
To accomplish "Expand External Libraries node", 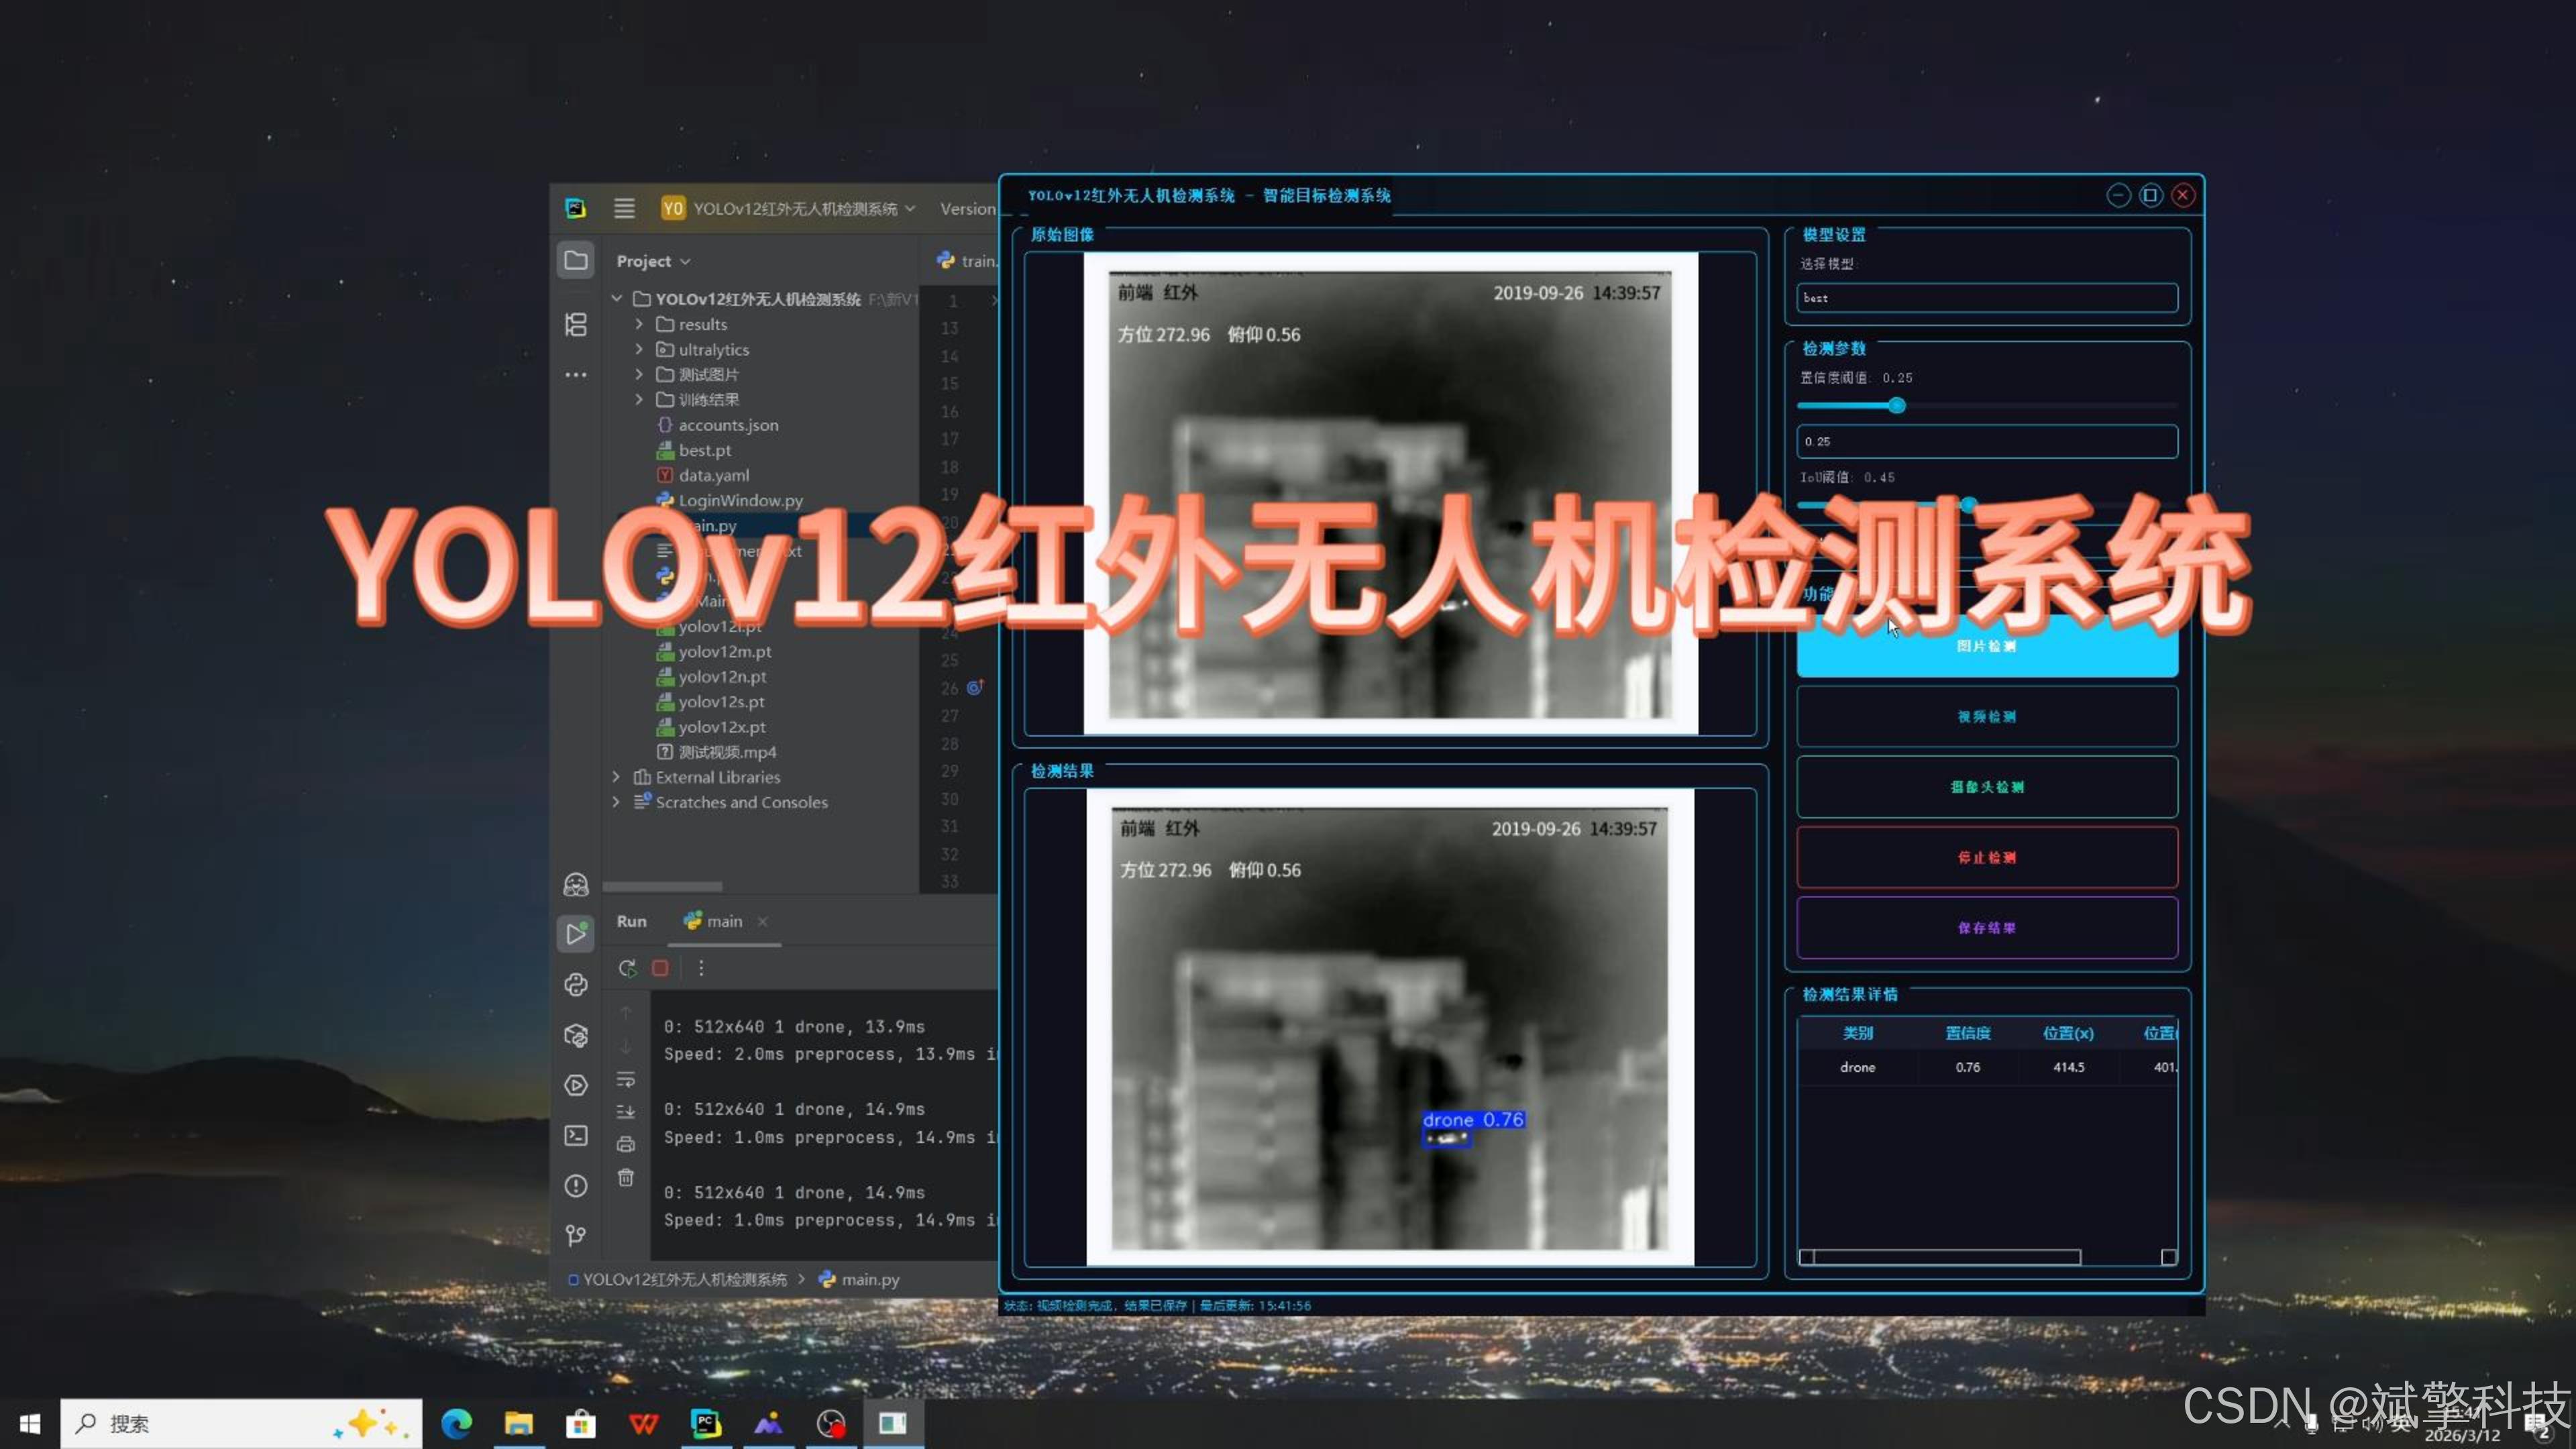I will pos(616,777).
